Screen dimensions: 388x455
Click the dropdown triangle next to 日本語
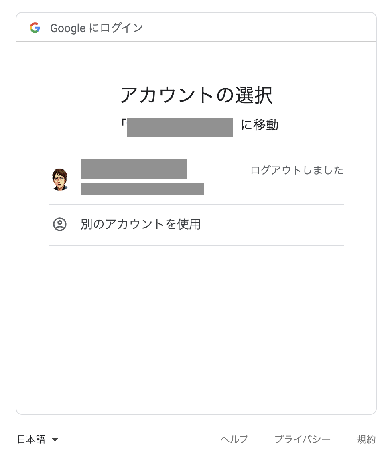55,439
